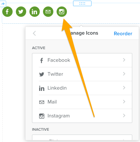Expand Linkedin settings via its chevron

tap(124, 88)
